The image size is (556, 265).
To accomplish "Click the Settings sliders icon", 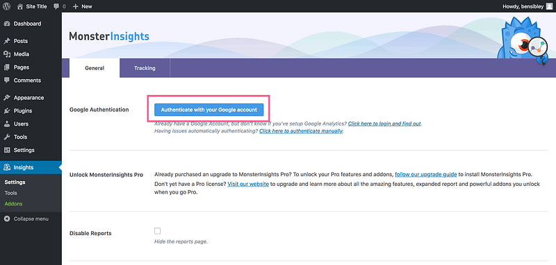I will click(x=7, y=150).
